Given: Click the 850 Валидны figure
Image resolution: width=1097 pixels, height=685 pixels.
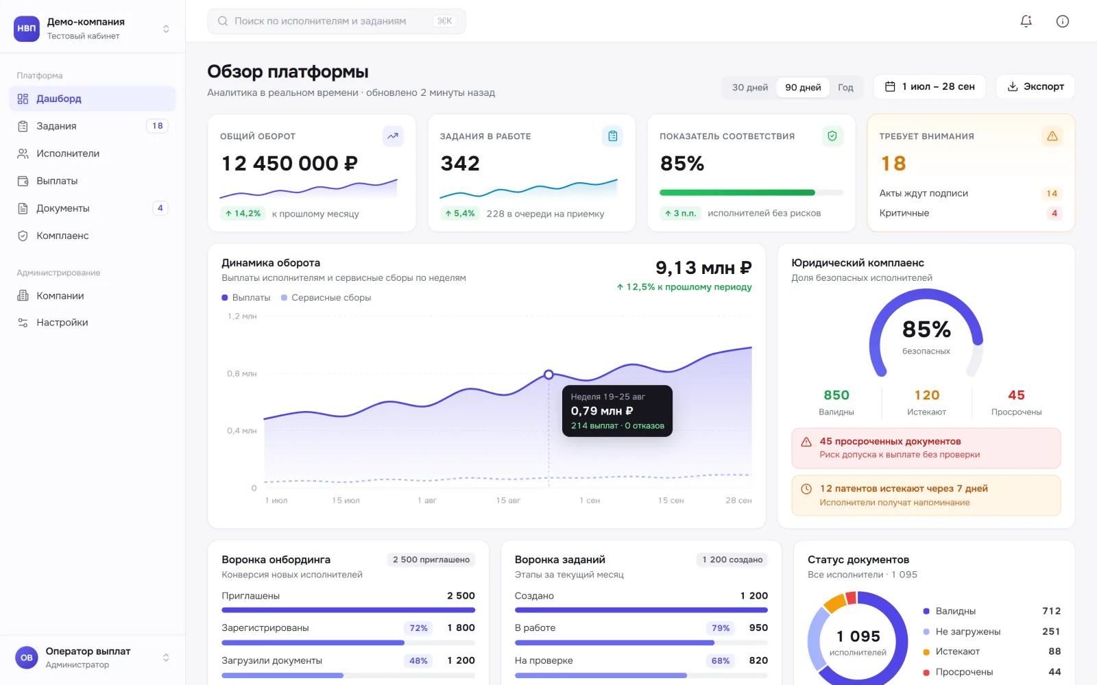Looking at the screenshot, I should tap(836, 402).
